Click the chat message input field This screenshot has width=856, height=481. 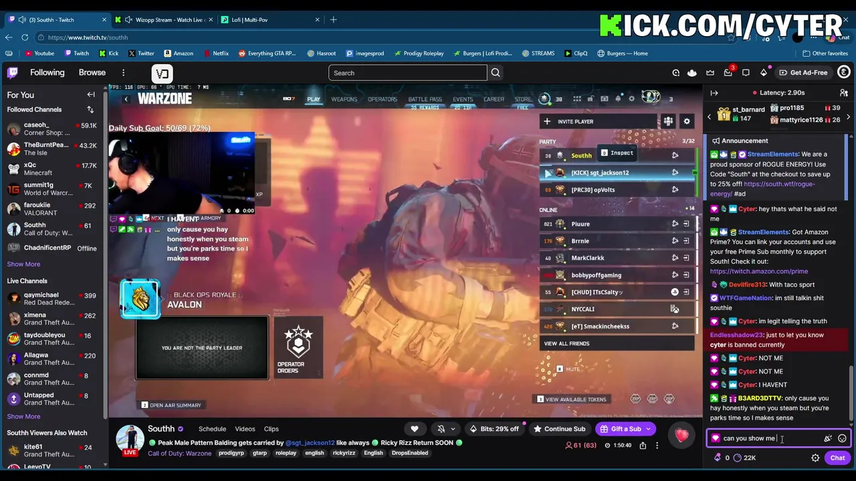[x=769, y=438]
